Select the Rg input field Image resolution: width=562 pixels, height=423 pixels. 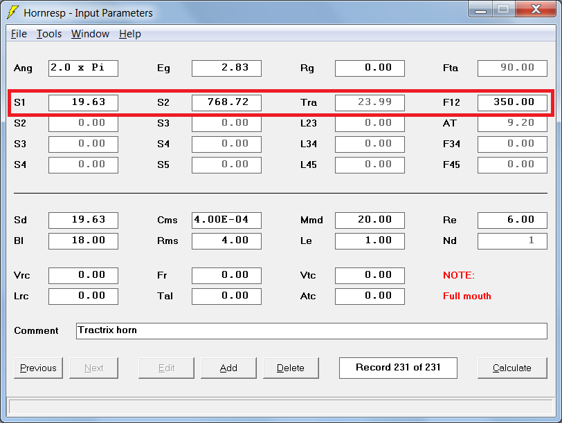[370, 68]
